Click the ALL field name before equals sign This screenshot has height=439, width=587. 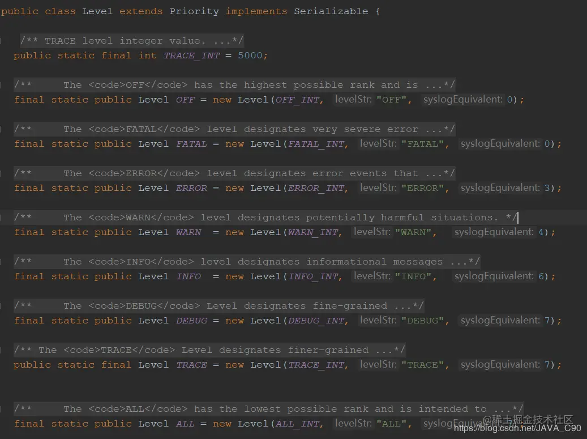(185, 424)
